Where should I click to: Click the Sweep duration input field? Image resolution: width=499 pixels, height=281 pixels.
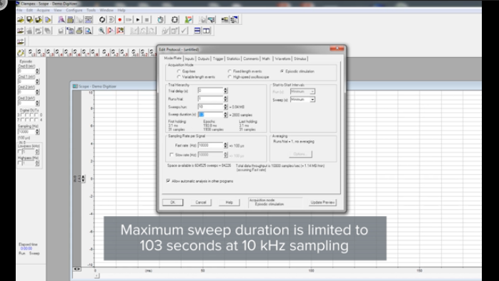pyautogui.click(x=210, y=115)
